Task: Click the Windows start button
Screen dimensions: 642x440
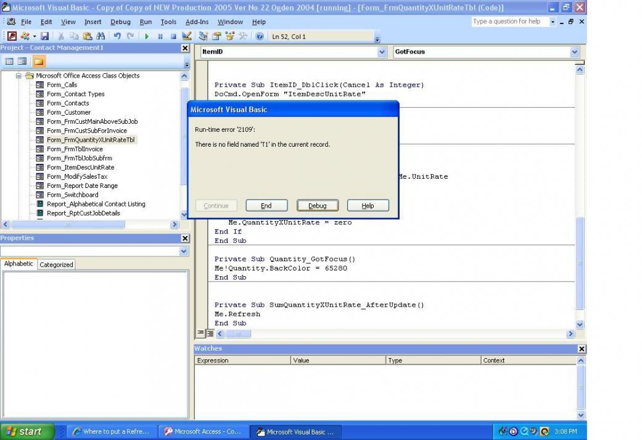Action: pos(27,431)
